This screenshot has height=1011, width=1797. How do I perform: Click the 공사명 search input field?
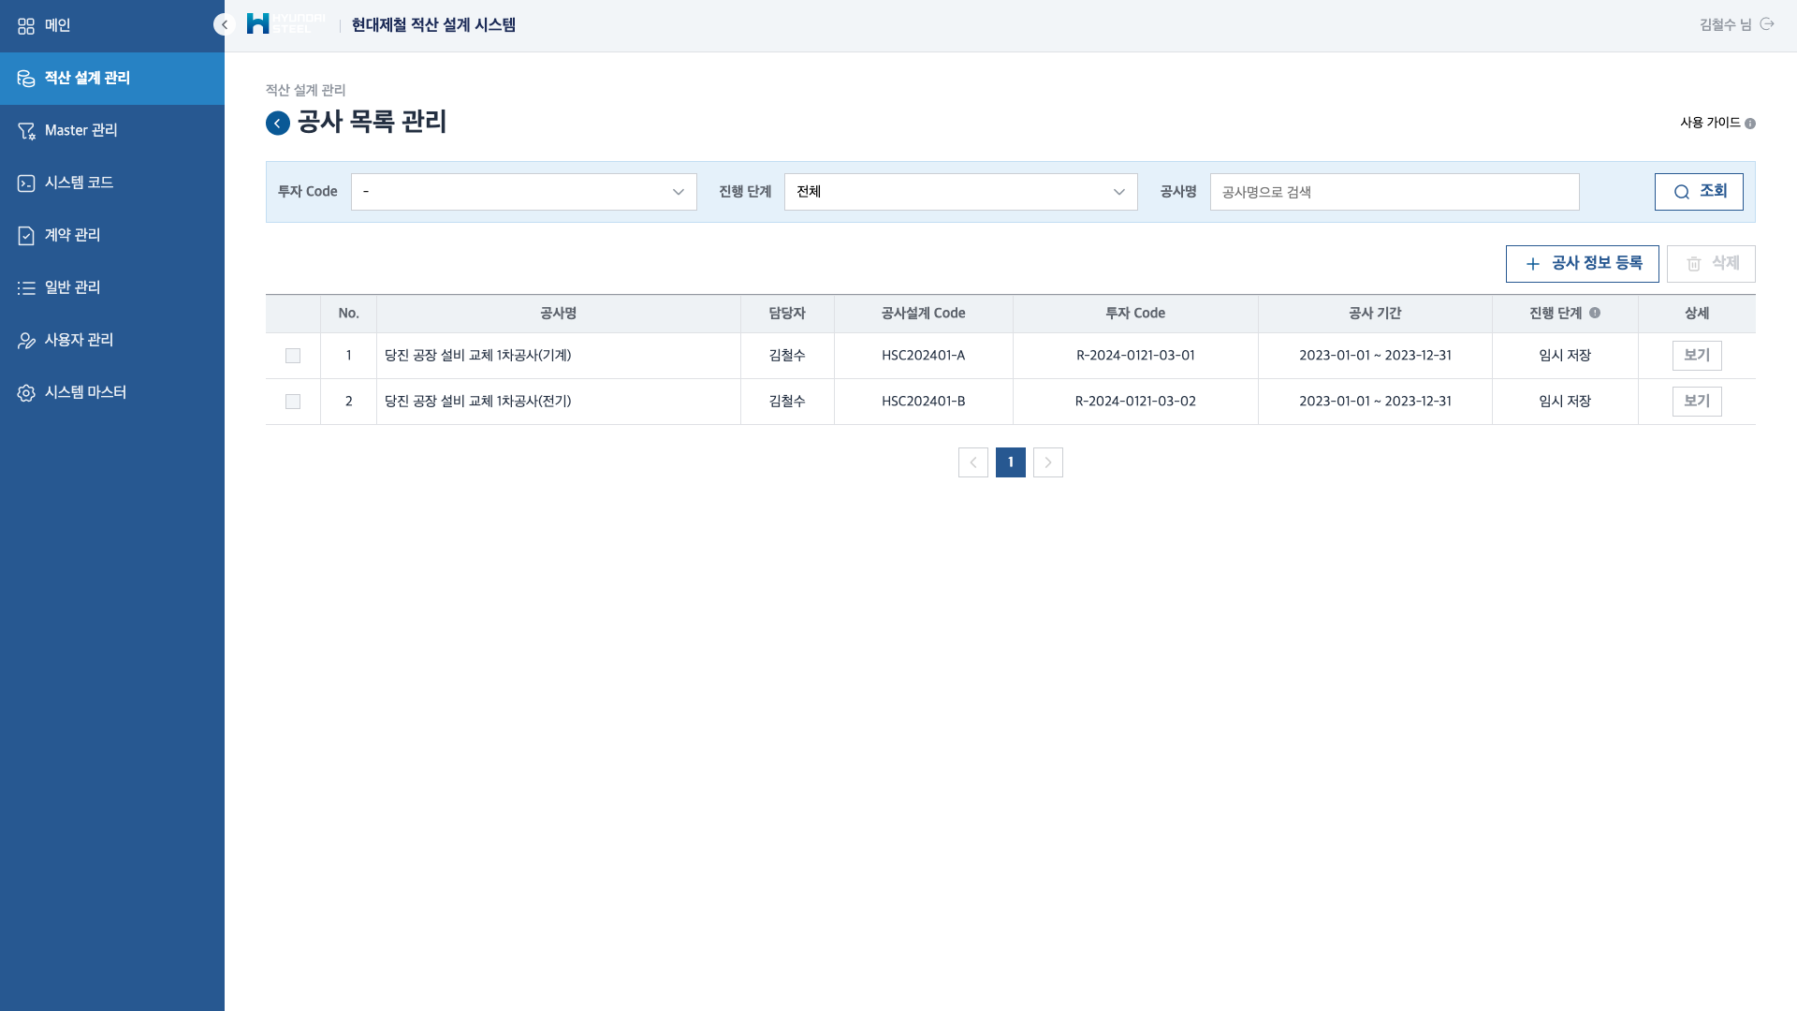[x=1394, y=192]
